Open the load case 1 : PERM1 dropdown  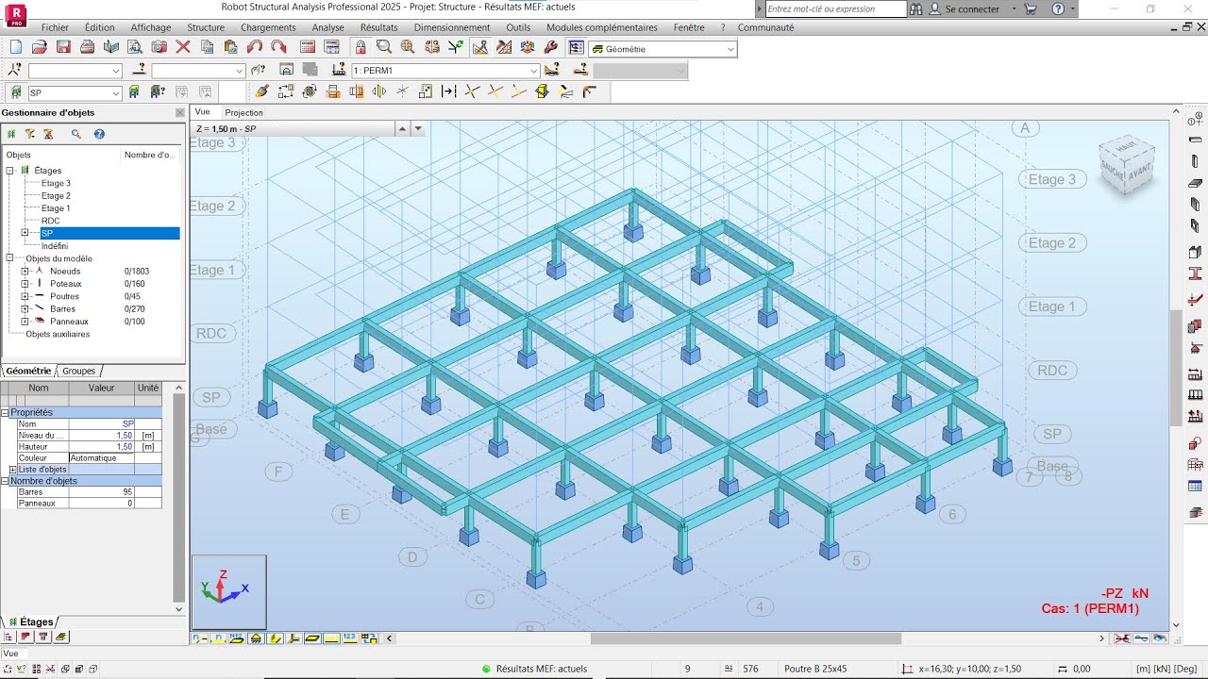533,71
